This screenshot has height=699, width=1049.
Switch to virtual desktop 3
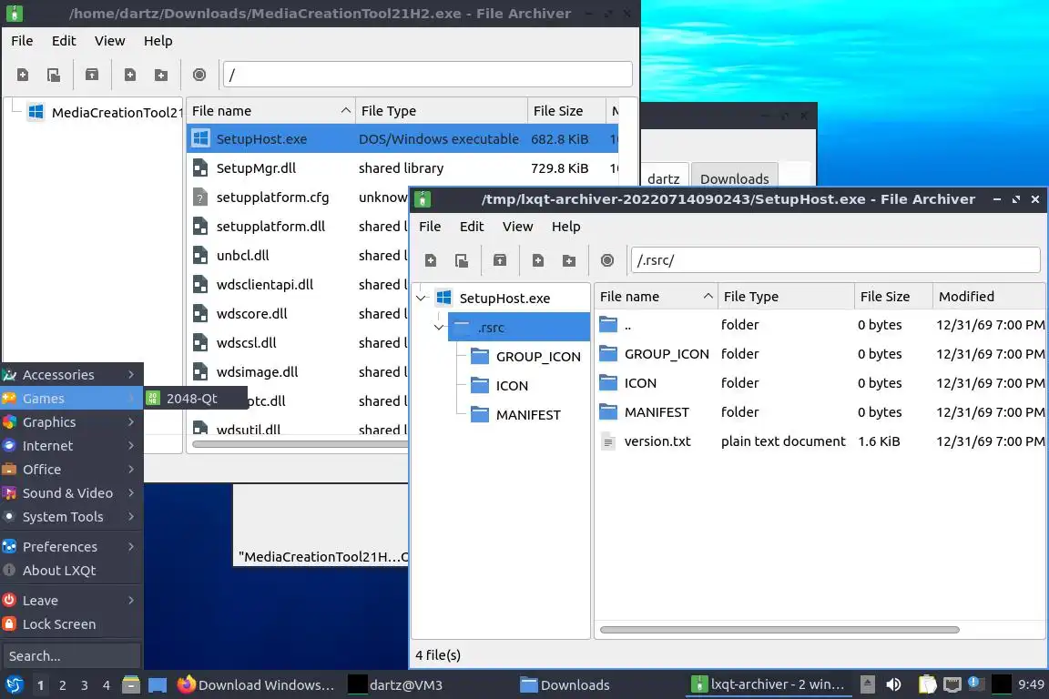(85, 685)
